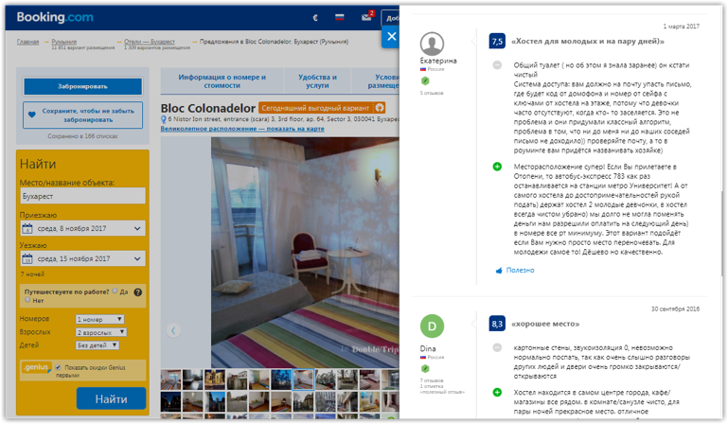Click the check-in calendar icon
The image size is (728, 424).
27,228
